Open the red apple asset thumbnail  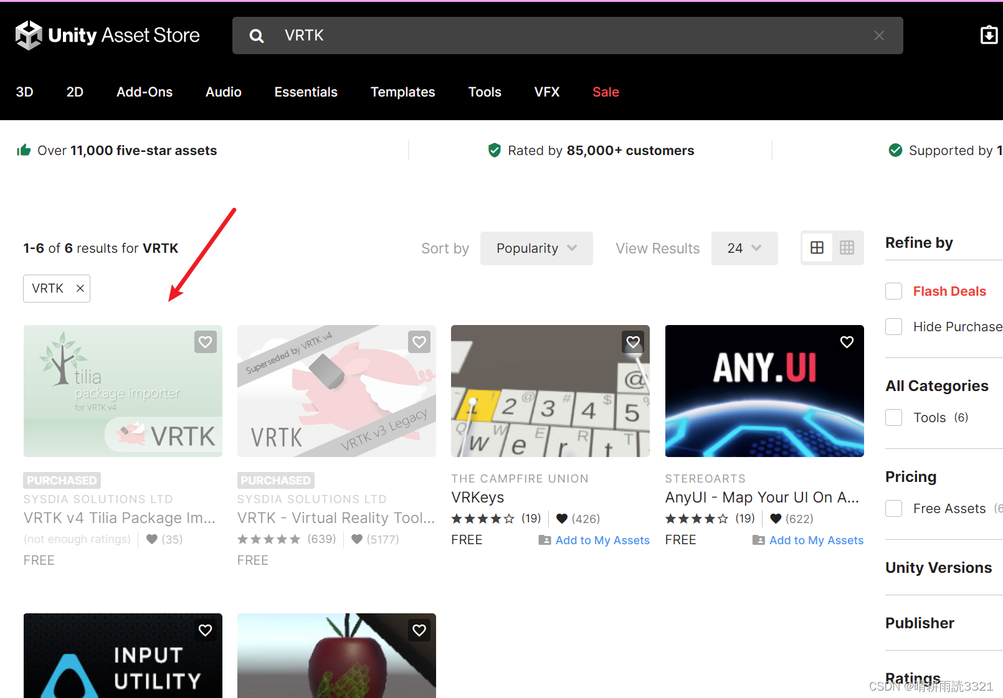336,656
